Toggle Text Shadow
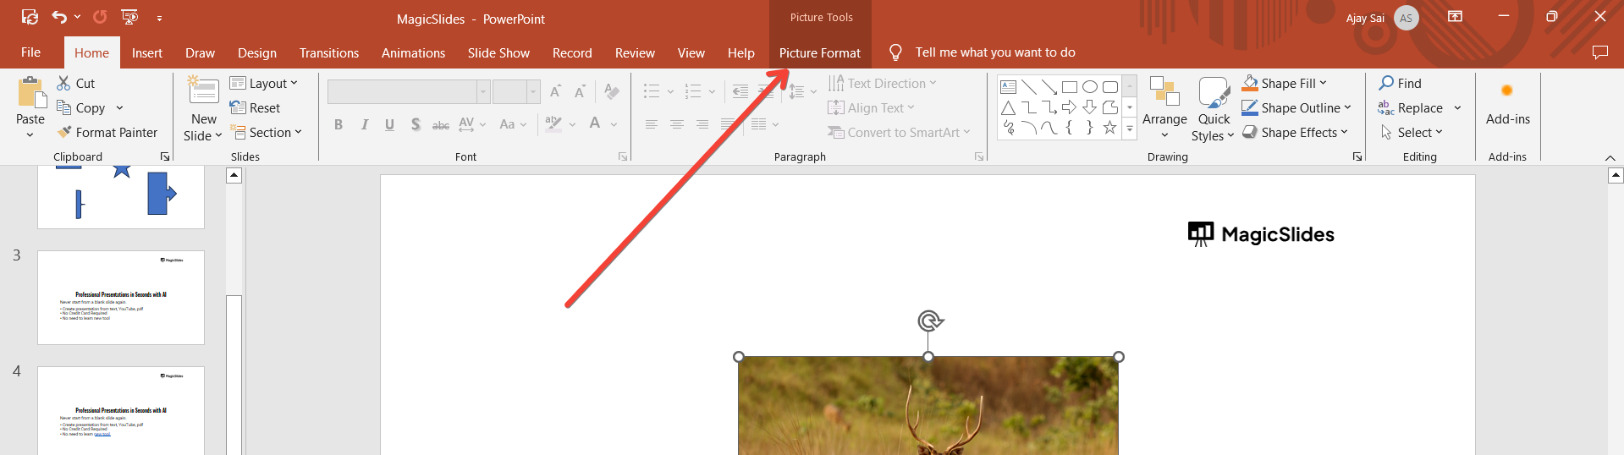The width and height of the screenshot is (1624, 455). pyautogui.click(x=416, y=124)
